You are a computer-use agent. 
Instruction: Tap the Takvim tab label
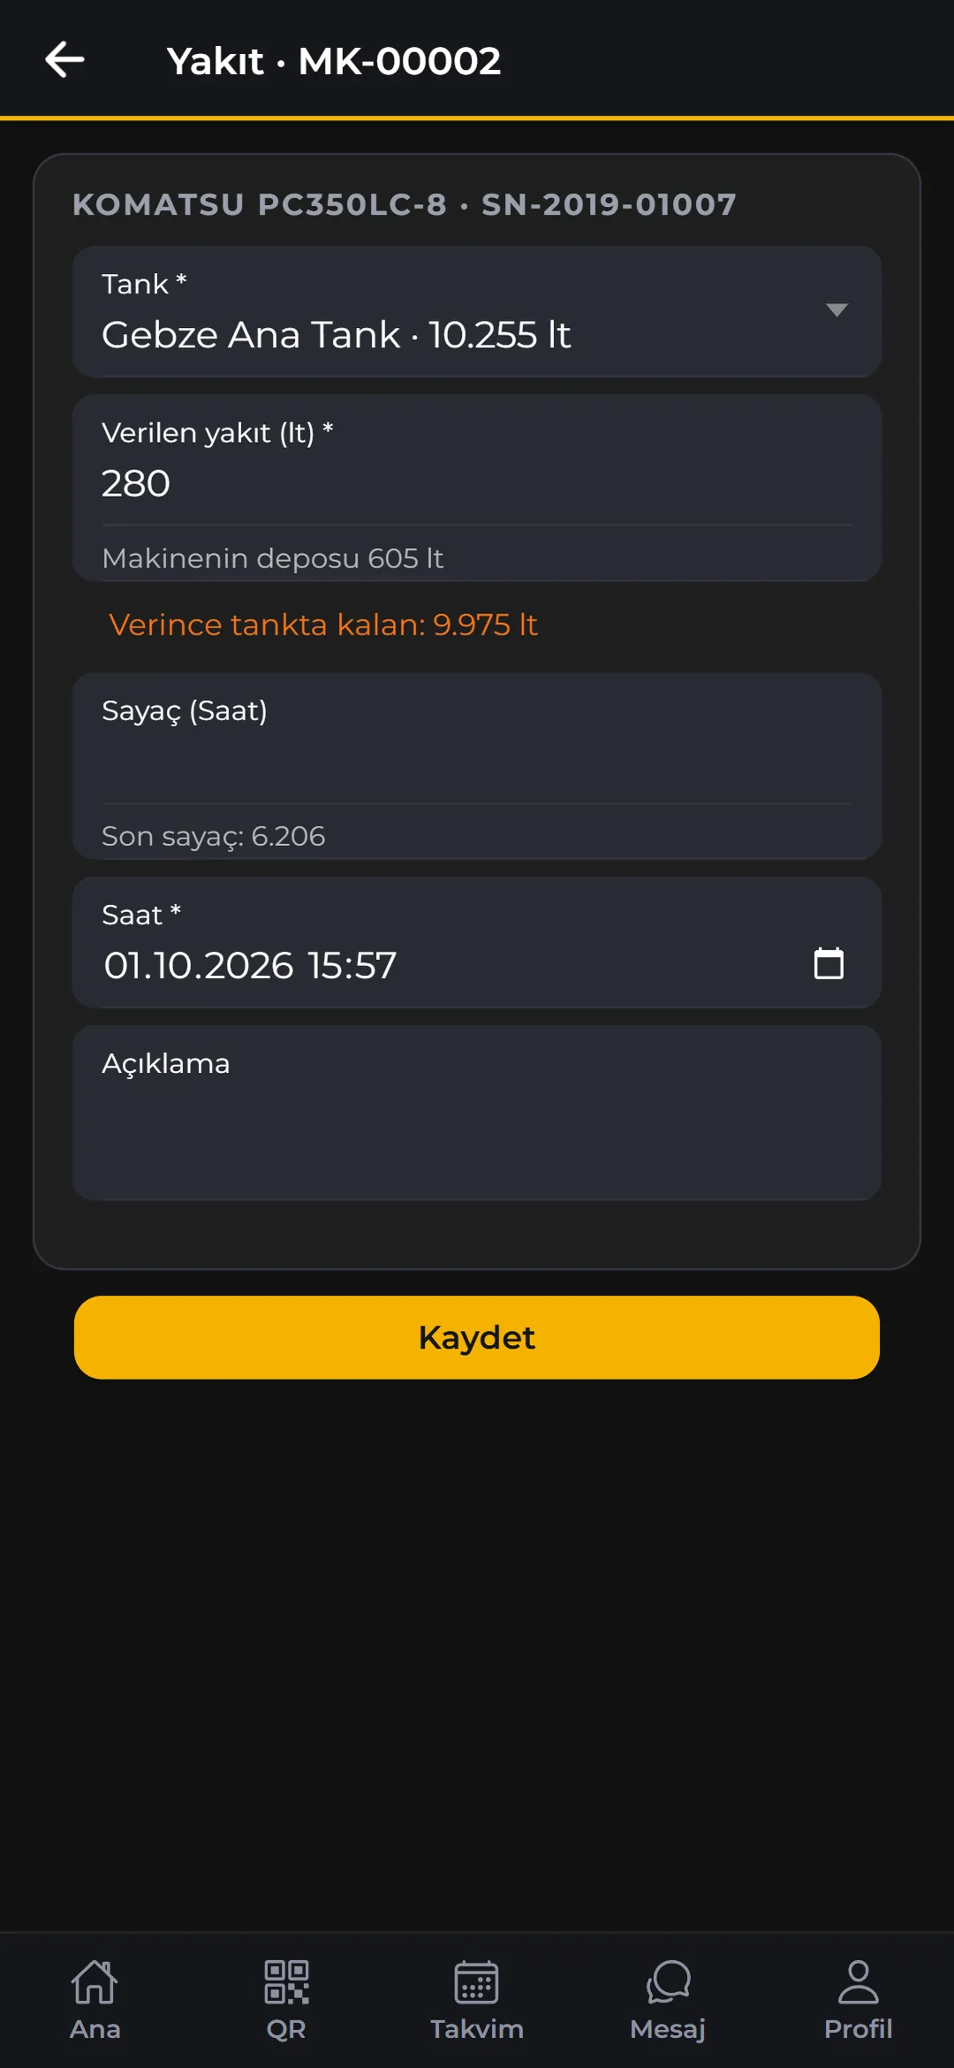(477, 2029)
